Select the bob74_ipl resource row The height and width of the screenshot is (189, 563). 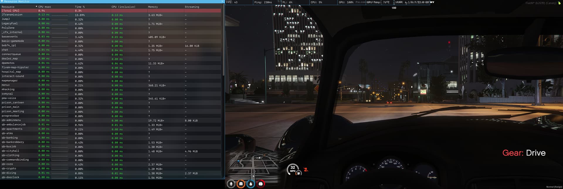pyautogui.click(x=111, y=46)
